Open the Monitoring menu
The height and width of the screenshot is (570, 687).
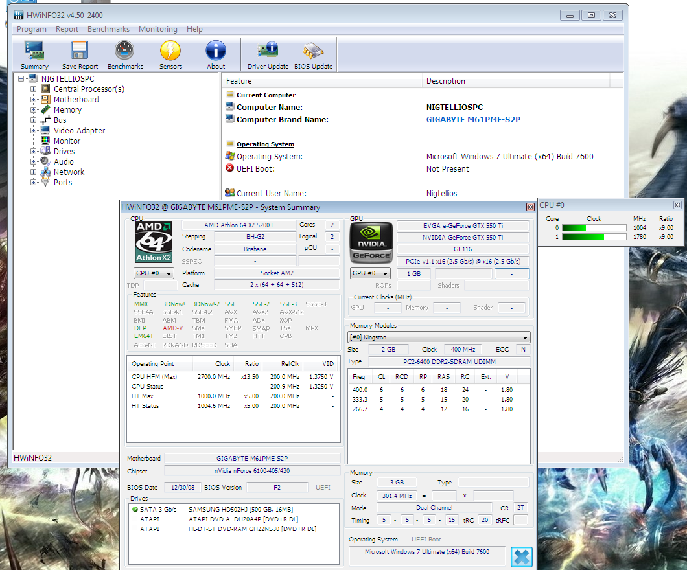[x=158, y=29]
